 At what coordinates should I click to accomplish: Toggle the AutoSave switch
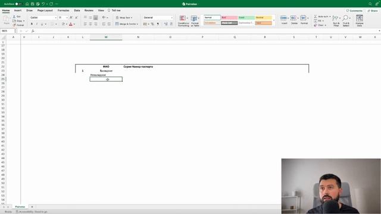(x=18, y=4)
